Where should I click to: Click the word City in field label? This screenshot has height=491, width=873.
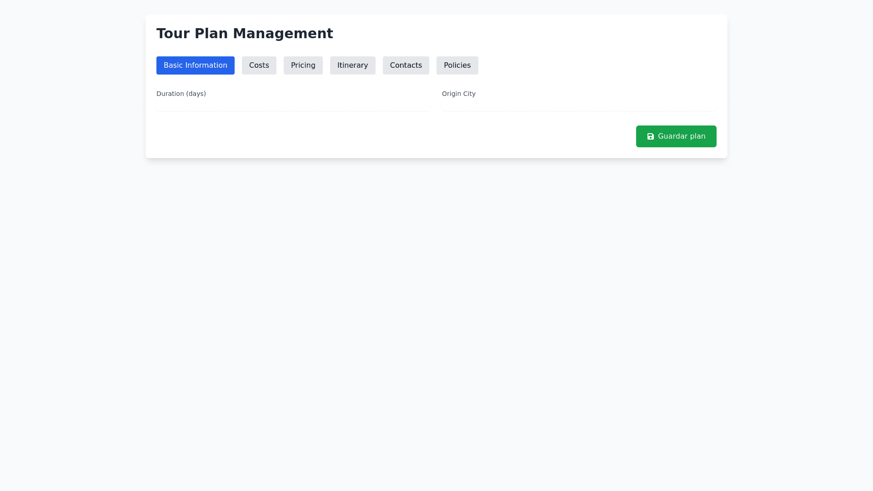(x=468, y=94)
